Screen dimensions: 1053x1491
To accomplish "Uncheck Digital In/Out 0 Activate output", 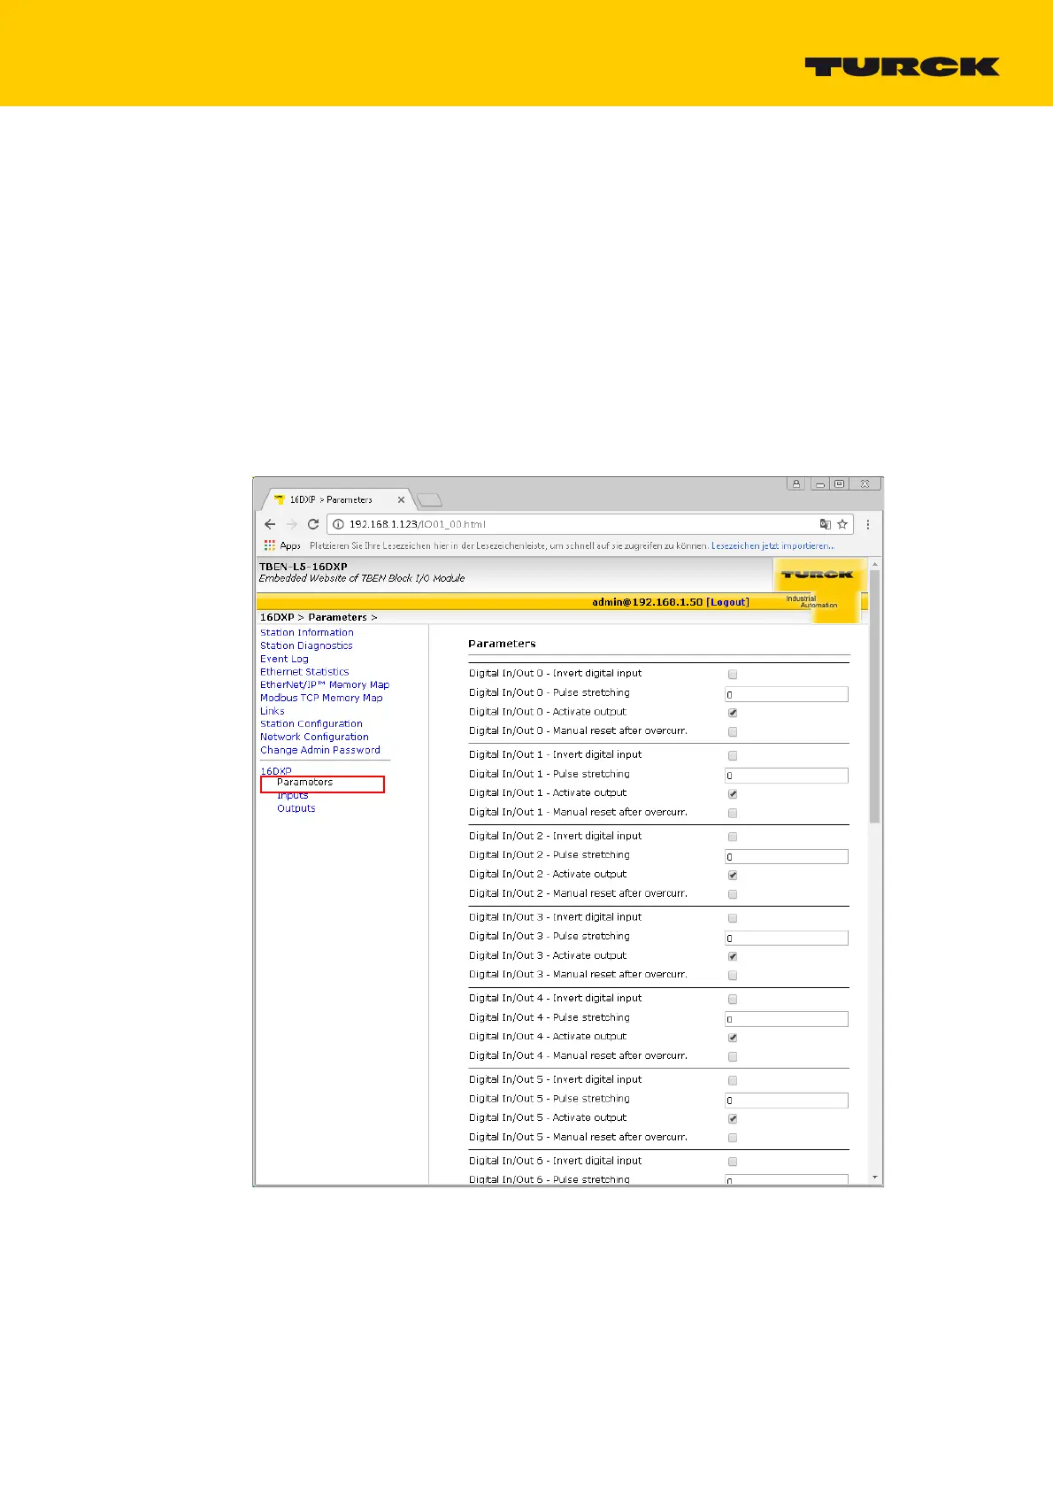I will click(733, 713).
